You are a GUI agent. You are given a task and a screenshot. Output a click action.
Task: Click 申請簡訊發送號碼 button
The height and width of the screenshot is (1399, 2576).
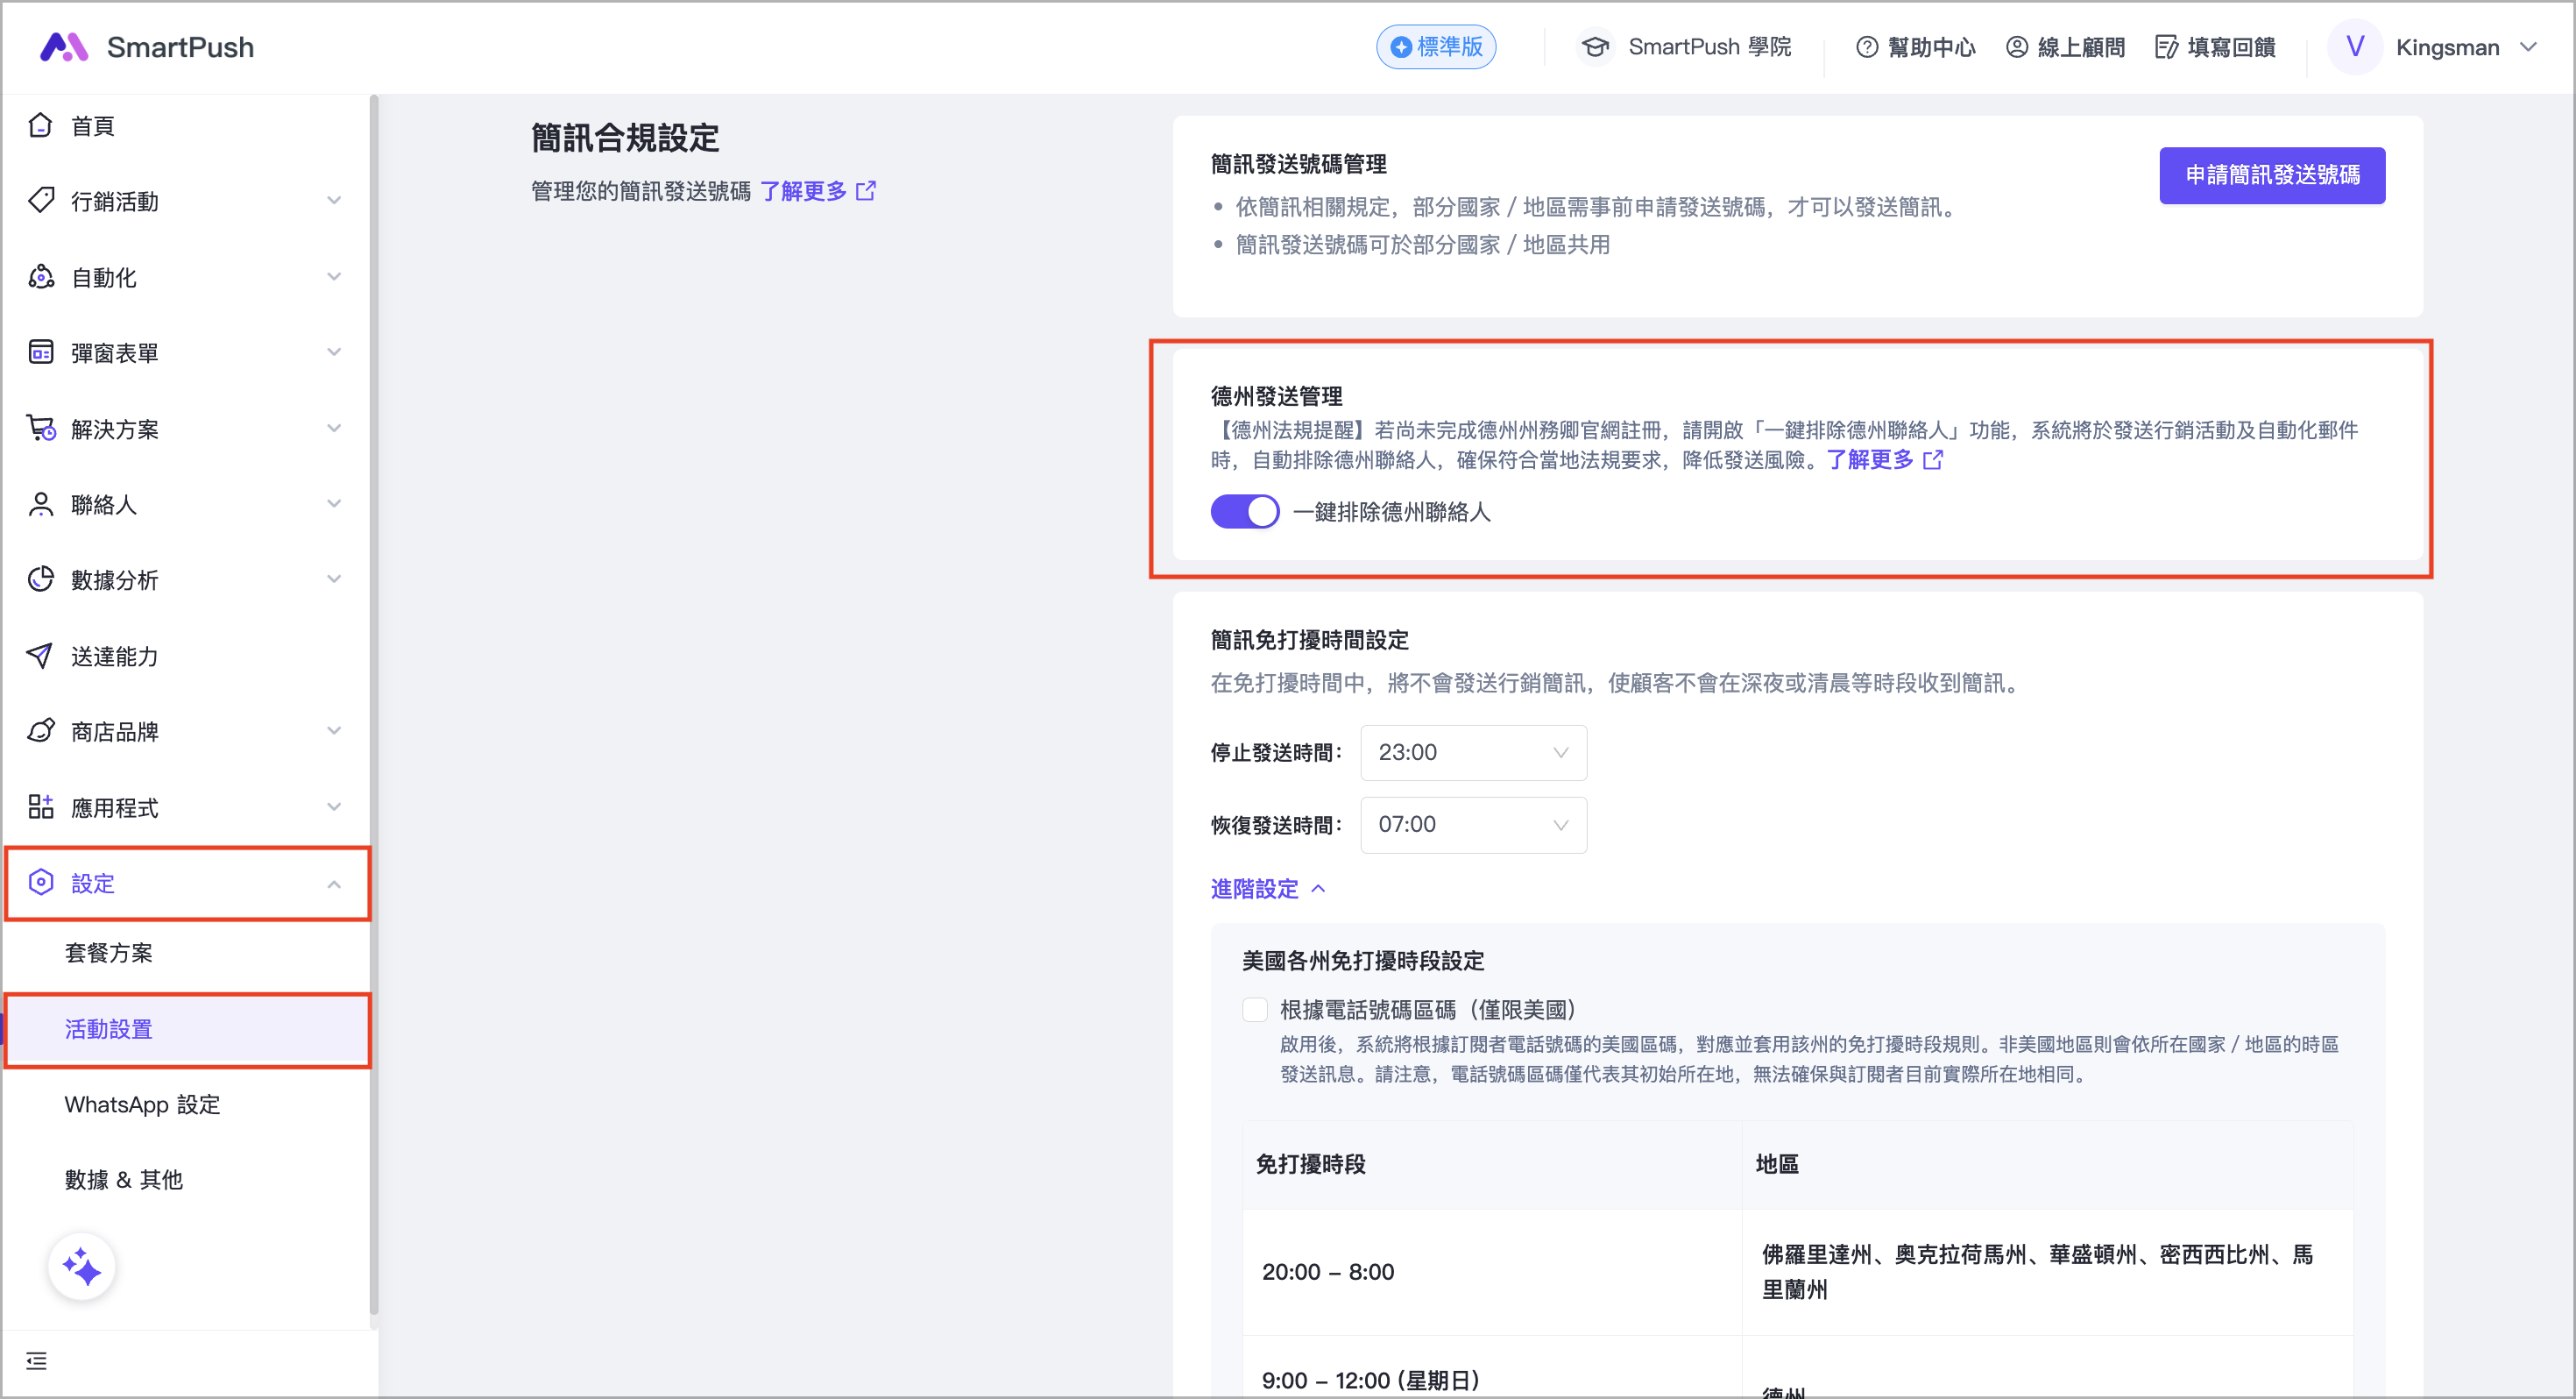[x=2272, y=175]
